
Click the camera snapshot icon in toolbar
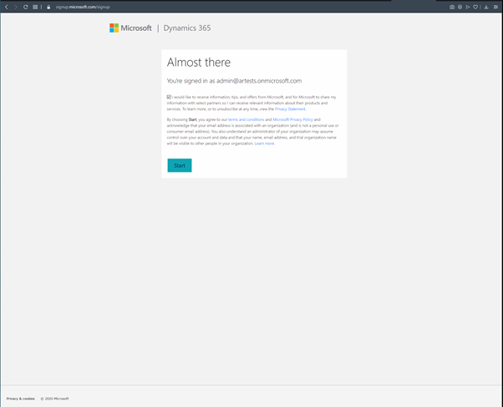point(452,7)
